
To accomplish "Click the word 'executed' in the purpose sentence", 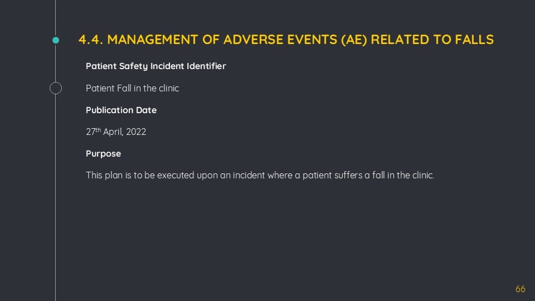I will tap(176, 176).
